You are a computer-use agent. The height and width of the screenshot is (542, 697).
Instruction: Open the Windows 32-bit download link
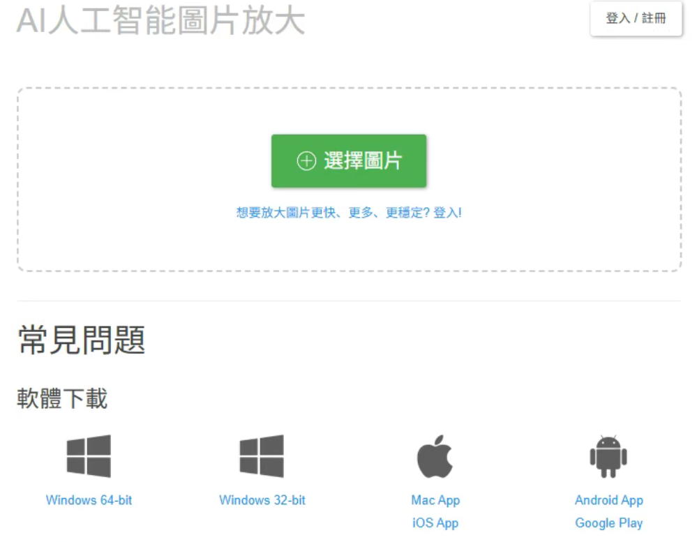tap(262, 500)
